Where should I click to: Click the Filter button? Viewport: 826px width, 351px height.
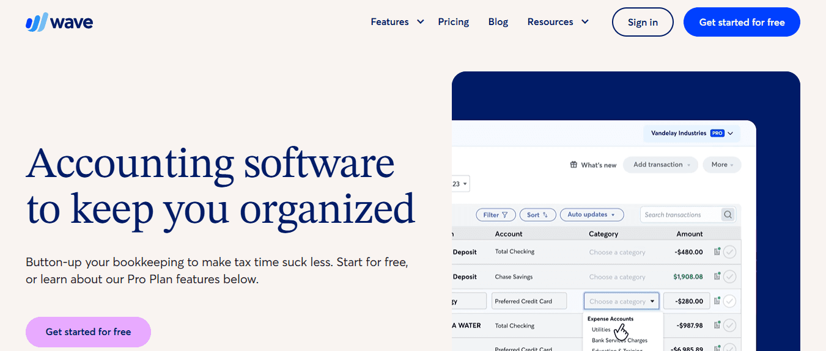point(495,215)
